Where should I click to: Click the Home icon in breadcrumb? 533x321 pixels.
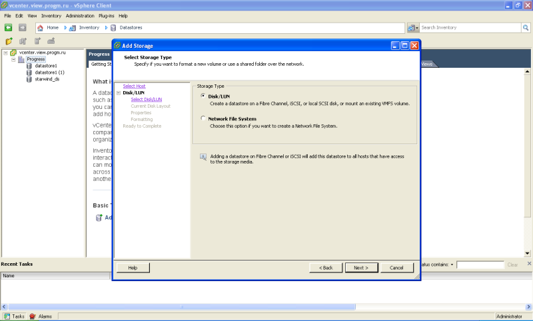[40, 28]
